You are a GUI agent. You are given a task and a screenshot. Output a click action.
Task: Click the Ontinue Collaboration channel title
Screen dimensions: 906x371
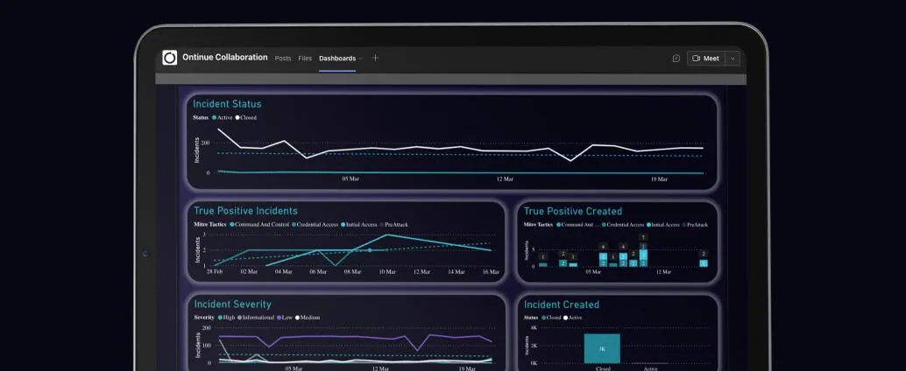click(x=225, y=58)
